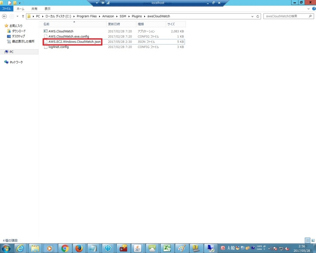Open the Tera Term taskbar icon
Viewport: 316px width, 253px height.
196,249
